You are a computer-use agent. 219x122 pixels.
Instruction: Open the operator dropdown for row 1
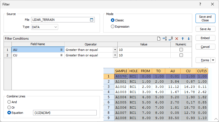[x=115, y=50]
